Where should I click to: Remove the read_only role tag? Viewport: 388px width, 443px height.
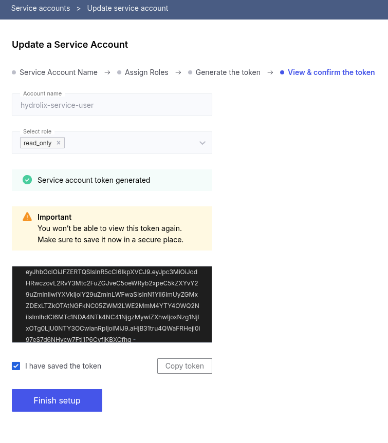(x=59, y=143)
